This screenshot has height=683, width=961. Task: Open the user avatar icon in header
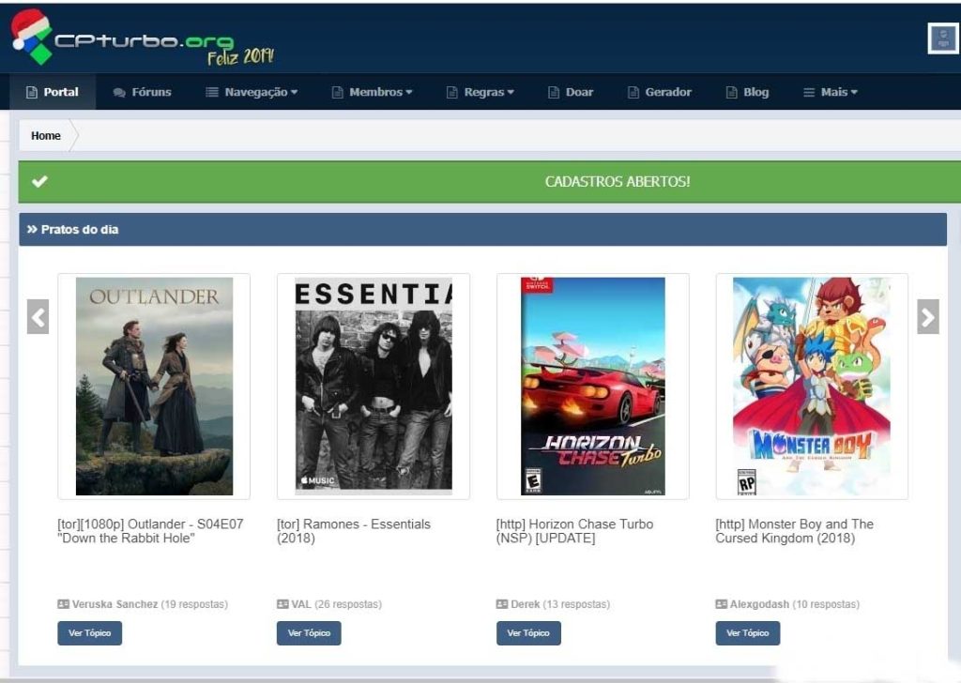coord(942,38)
